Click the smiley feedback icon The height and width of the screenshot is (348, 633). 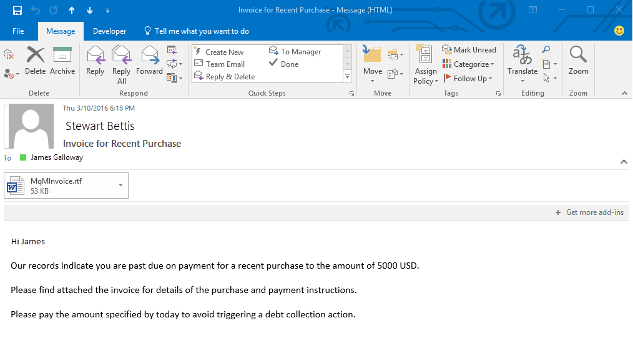pos(619,31)
